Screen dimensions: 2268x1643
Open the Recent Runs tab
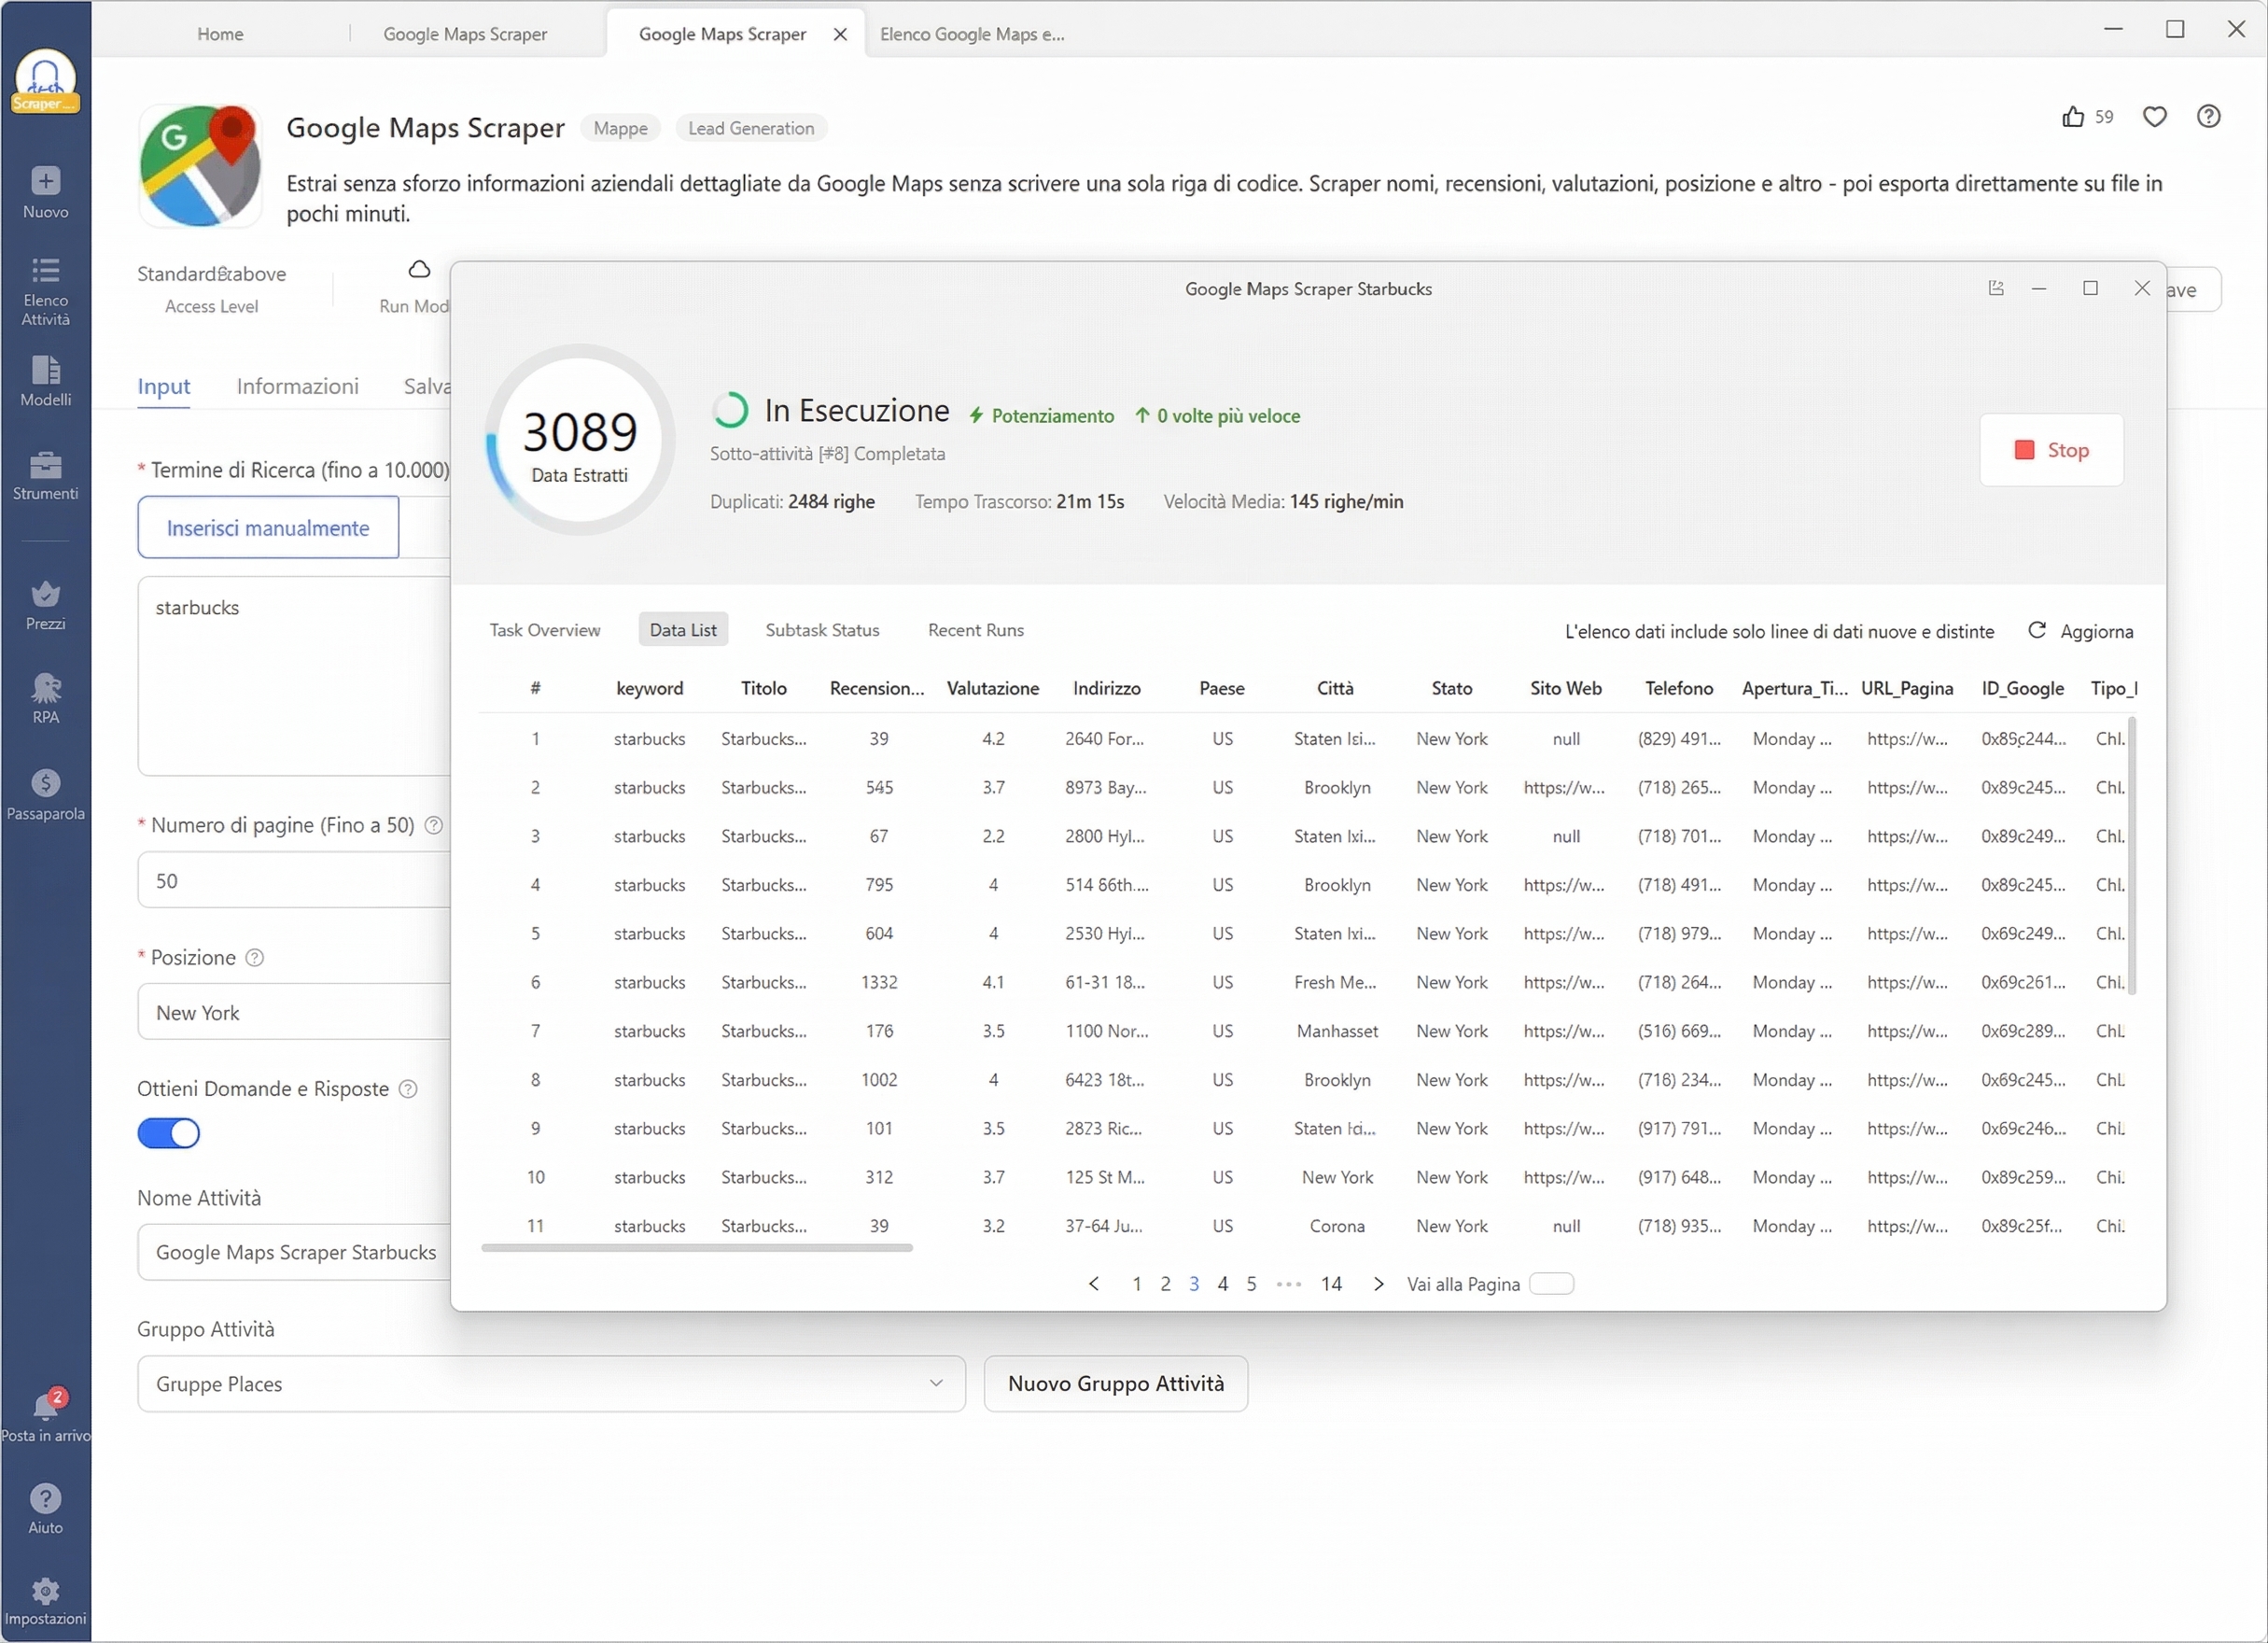pyautogui.click(x=976, y=630)
